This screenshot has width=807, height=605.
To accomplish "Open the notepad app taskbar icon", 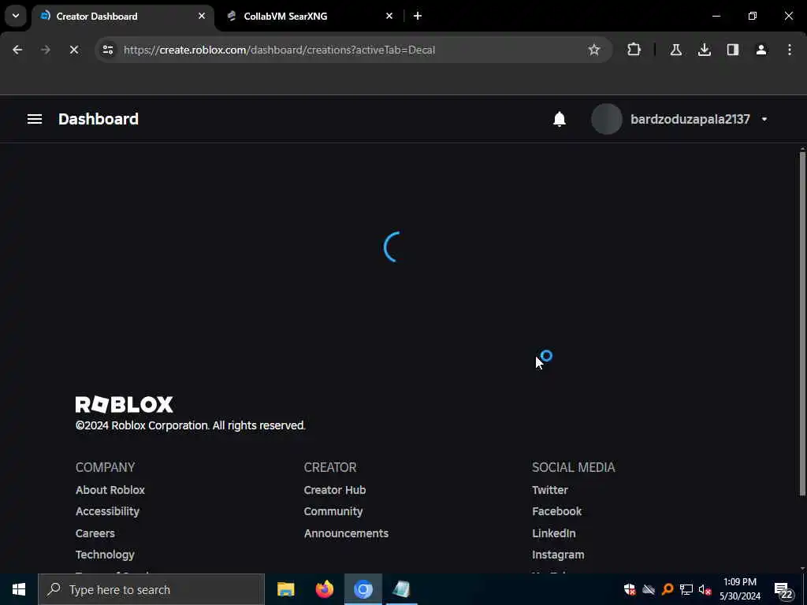I will [401, 589].
